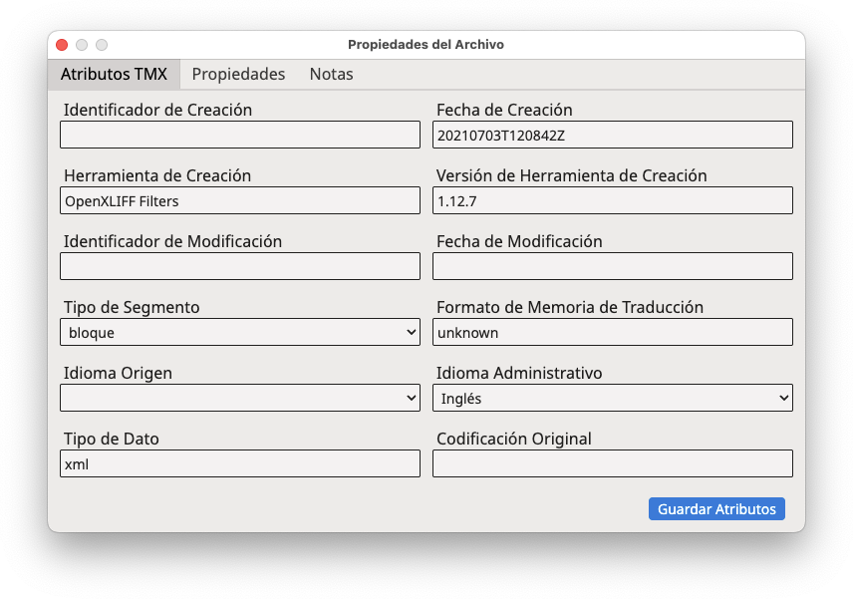Click the Formato de Memoria de Traducción label
Screen dimensions: 853x599
point(570,307)
